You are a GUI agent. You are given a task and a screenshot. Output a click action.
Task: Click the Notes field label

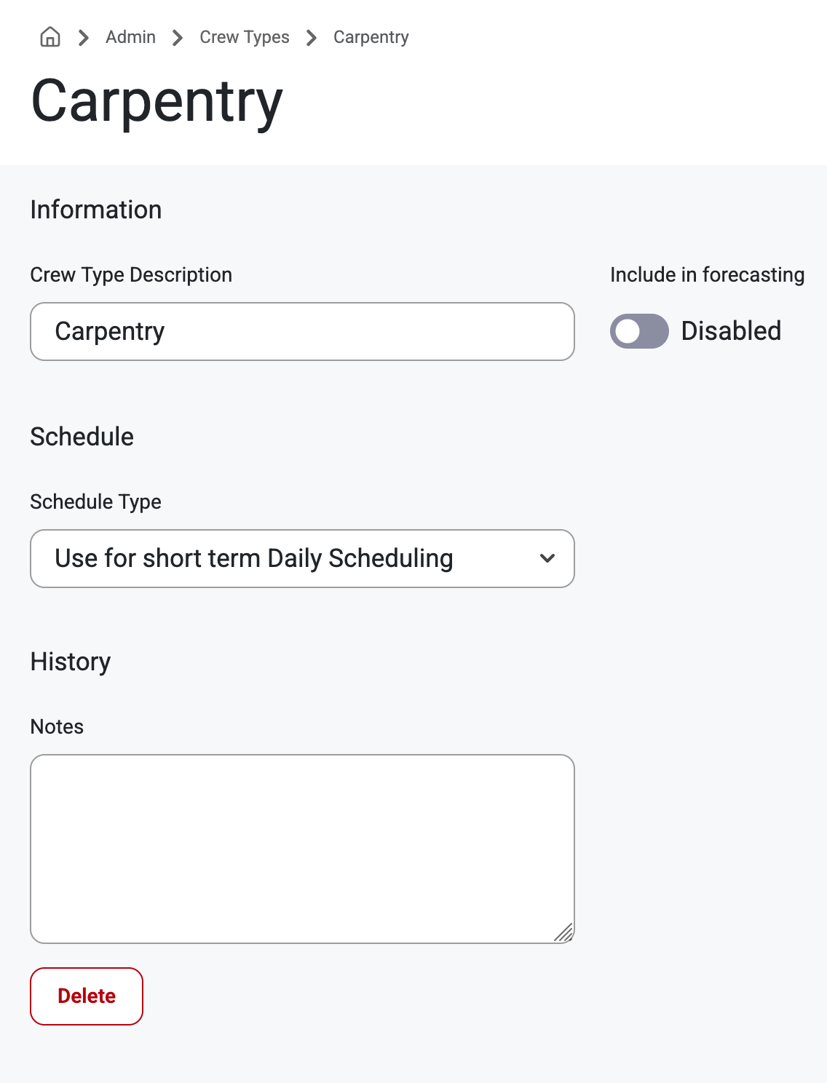(x=57, y=726)
